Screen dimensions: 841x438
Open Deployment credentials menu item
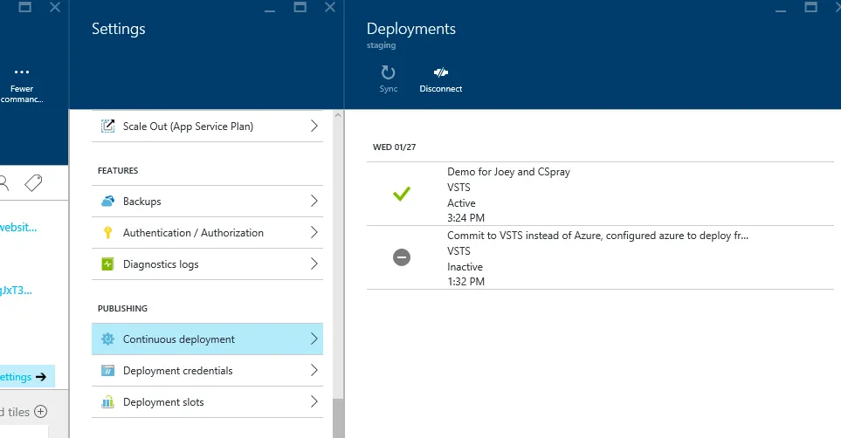178,371
